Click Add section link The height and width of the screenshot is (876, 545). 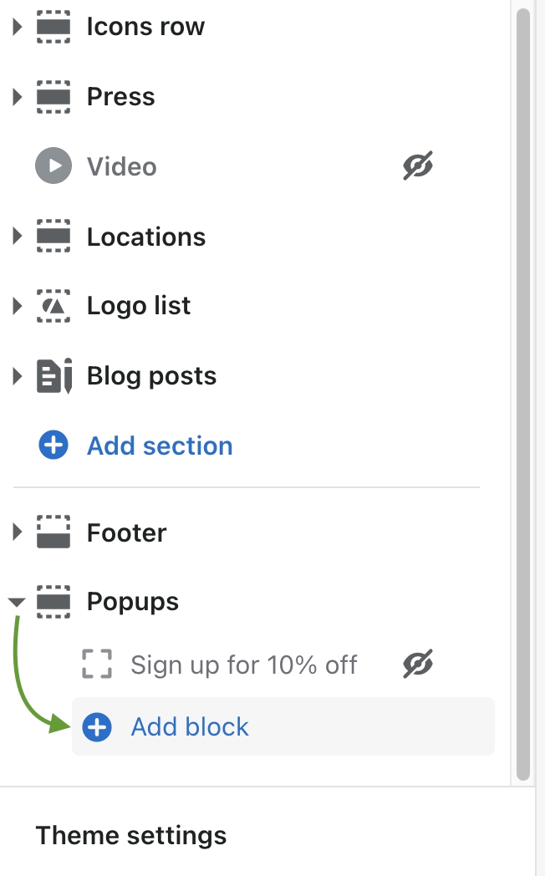159,446
